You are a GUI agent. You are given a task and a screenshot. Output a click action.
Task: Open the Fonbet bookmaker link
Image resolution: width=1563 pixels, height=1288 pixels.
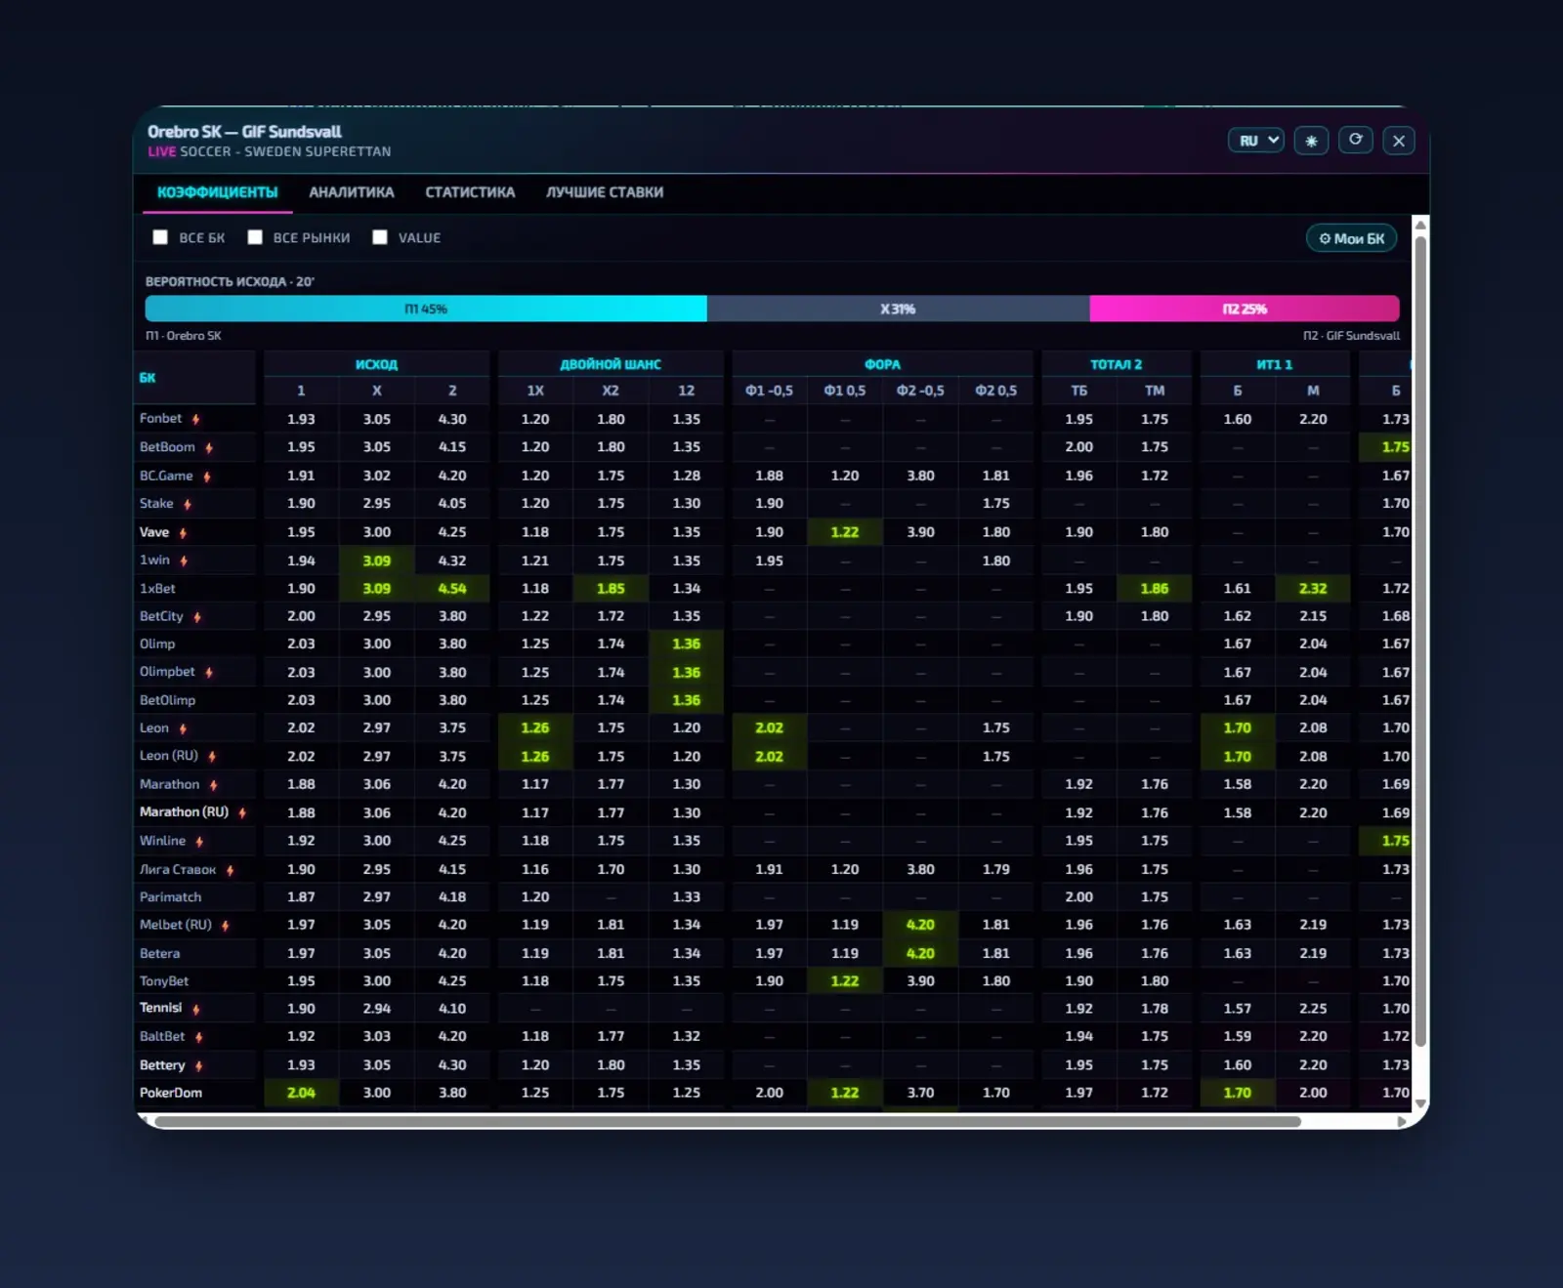coord(161,418)
